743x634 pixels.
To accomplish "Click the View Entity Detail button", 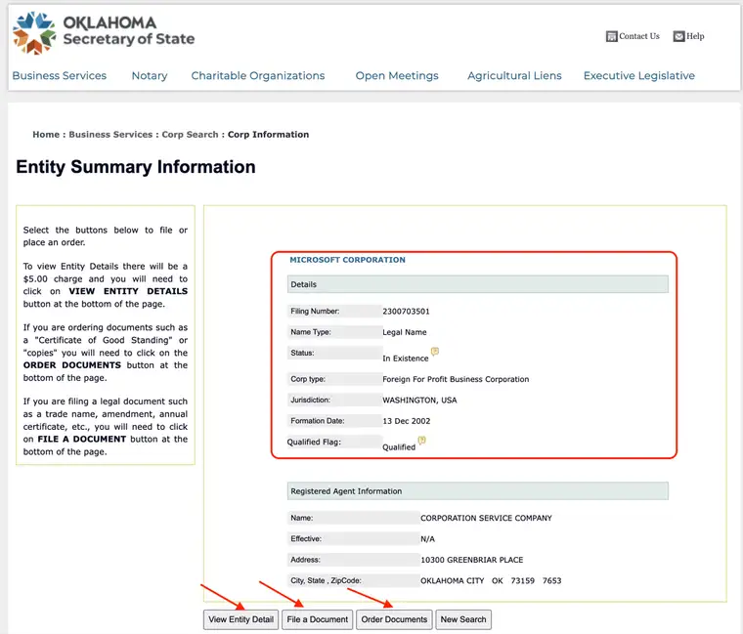I will click(240, 619).
